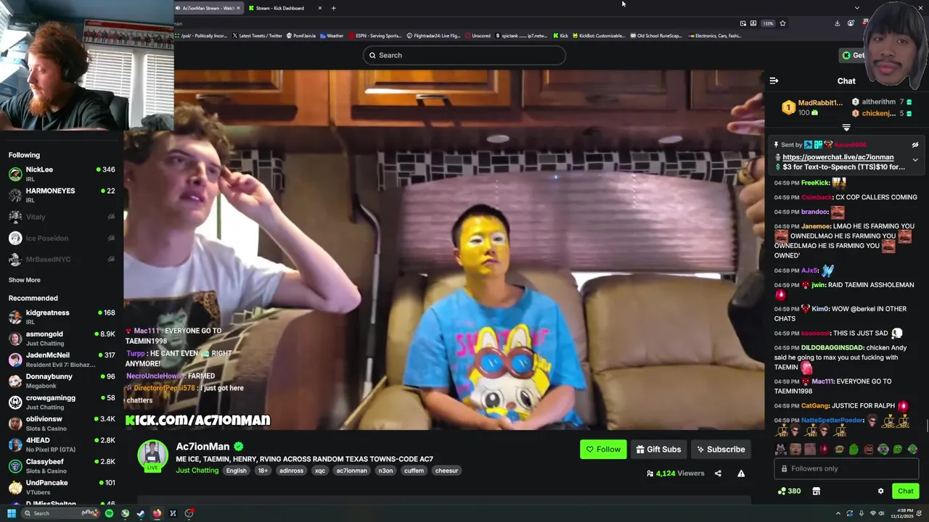
Task: Open Steam from taskbar
Action: (x=141, y=513)
